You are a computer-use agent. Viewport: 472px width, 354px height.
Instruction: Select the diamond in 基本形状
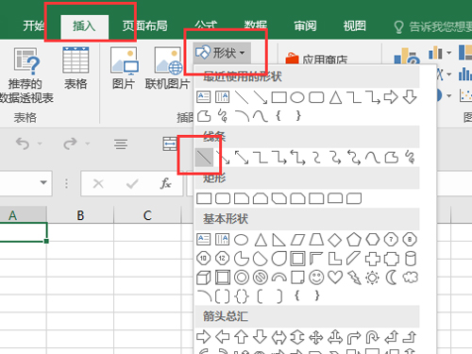tap(335, 240)
